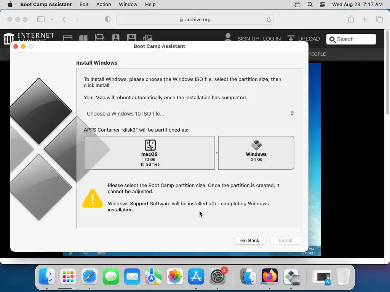Click the yellow warning triangle icon
The image size is (390, 292).
pyautogui.click(x=93, y=198)
